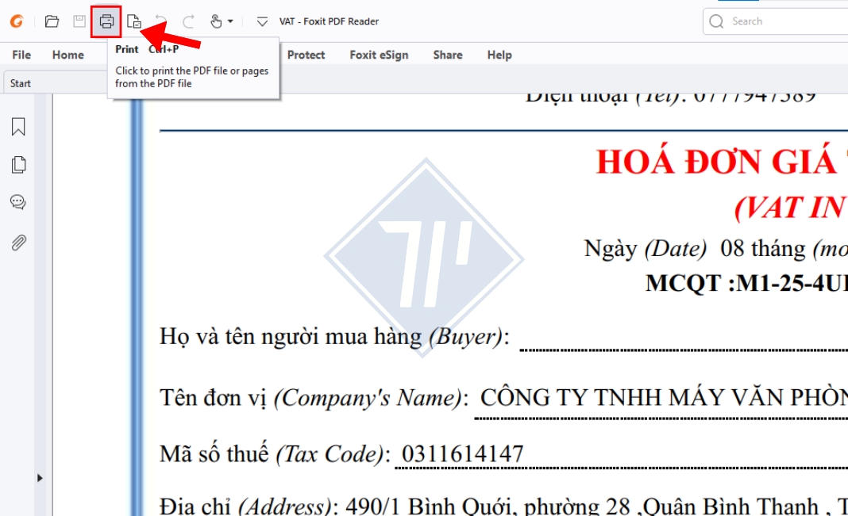Click the 'CÔNG TY TNHH MÁY VĂN PHÒN' company name

point(664,399)
